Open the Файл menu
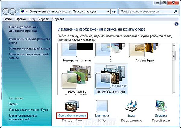The width and height of the screenshot is (181, 128). coord(8,19)
